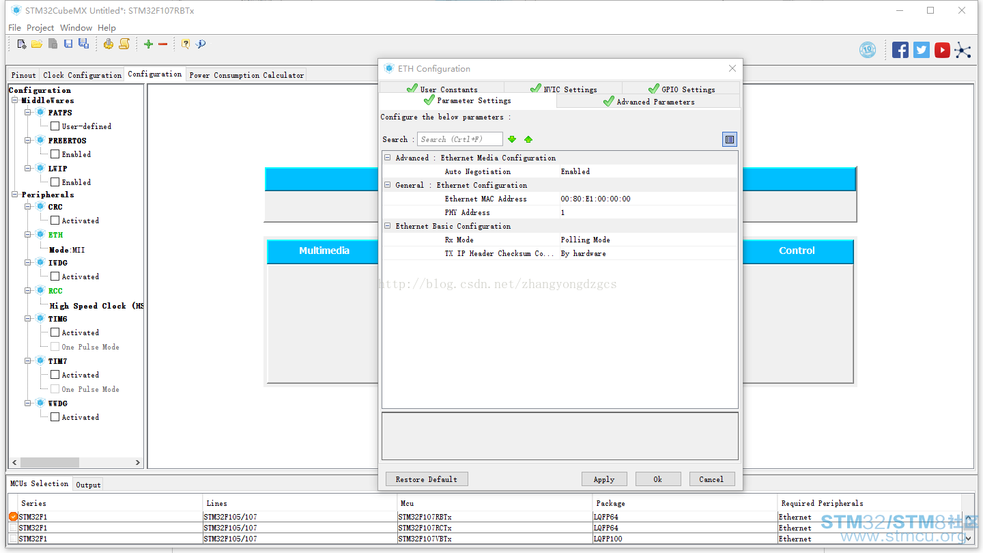Save the project with the floppy disk icon
The image size is (983, 553).
click(x=68, y=44)
